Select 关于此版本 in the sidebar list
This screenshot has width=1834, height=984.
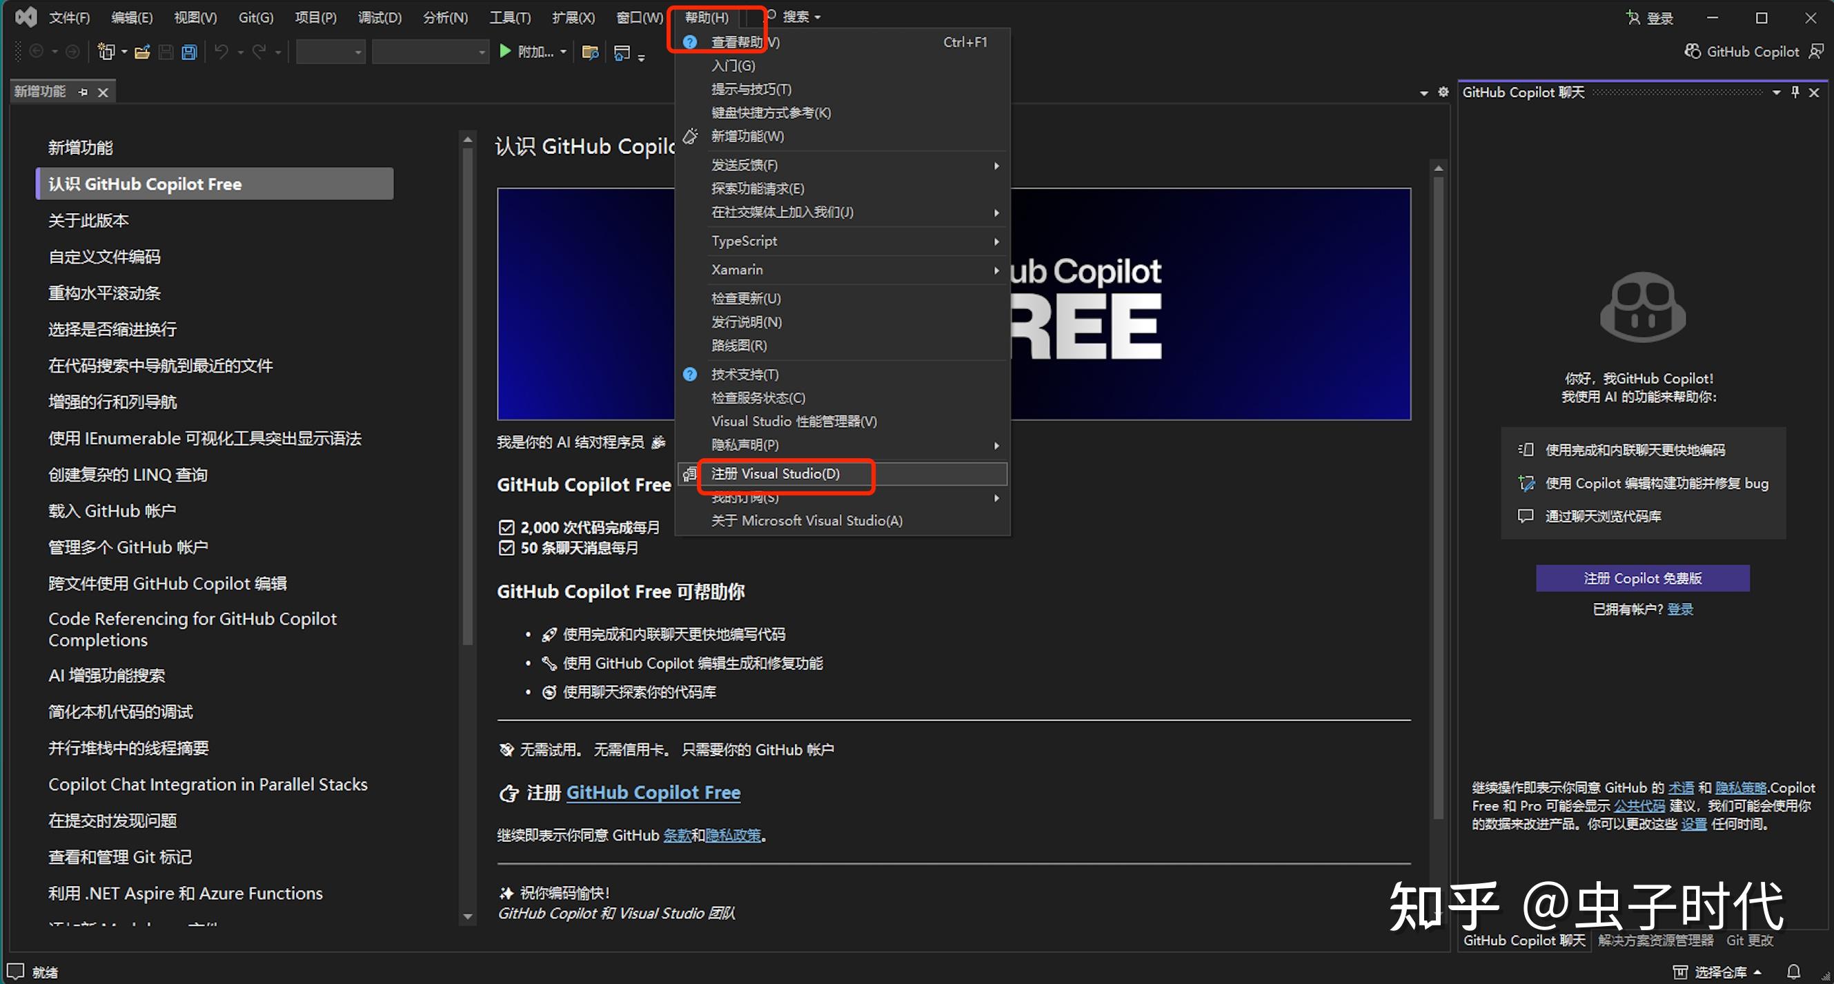pos(88,221)
